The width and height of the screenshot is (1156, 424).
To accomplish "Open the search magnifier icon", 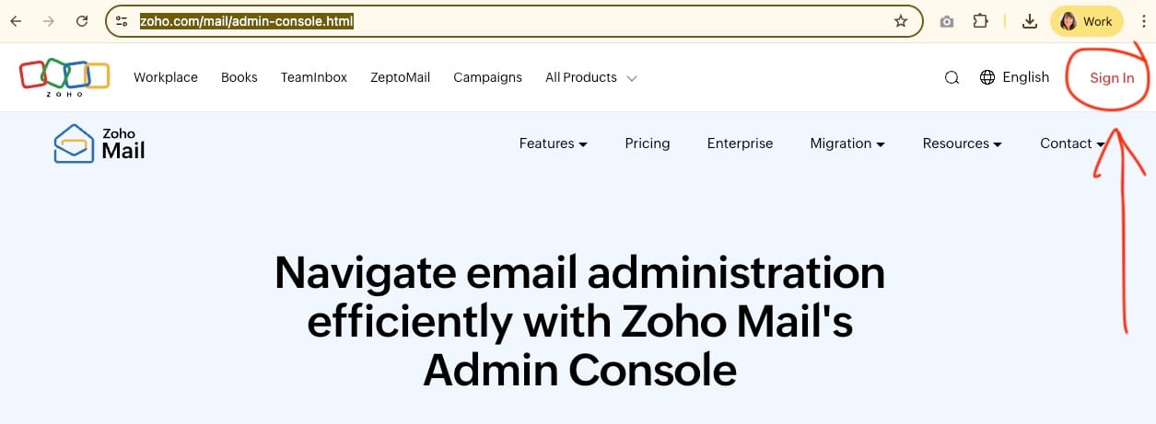I will [x=952, y=78].
